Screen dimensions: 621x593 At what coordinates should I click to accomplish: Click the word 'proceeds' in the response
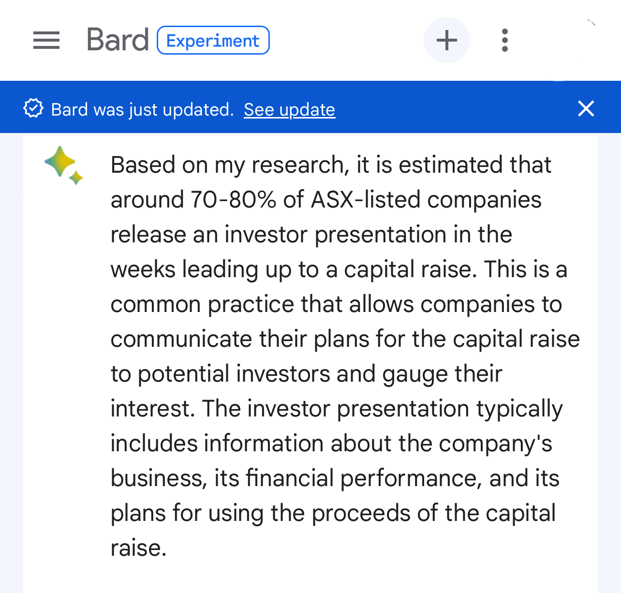tap(361, 514)
